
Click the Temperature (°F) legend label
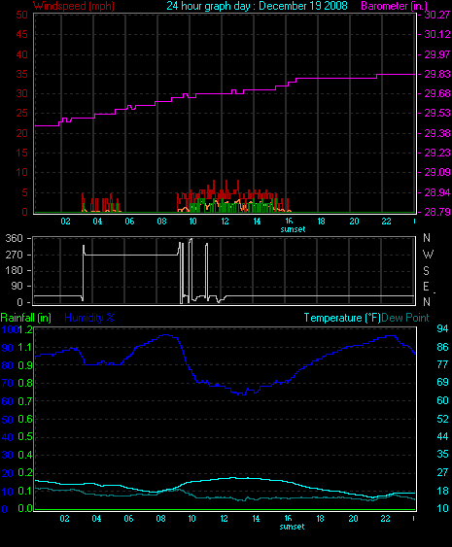342,318
